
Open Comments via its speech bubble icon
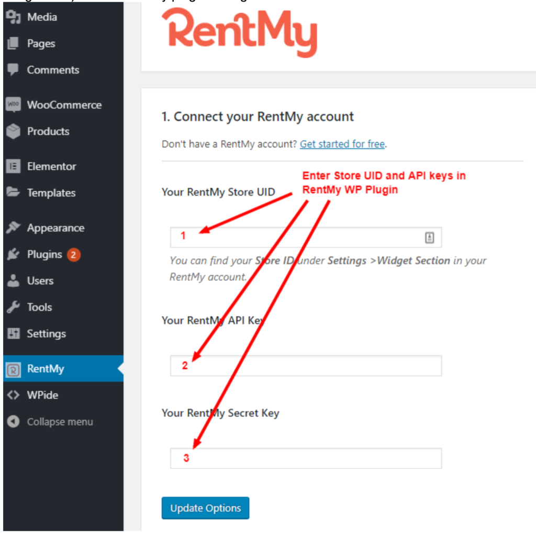click(x=13, y=70)
